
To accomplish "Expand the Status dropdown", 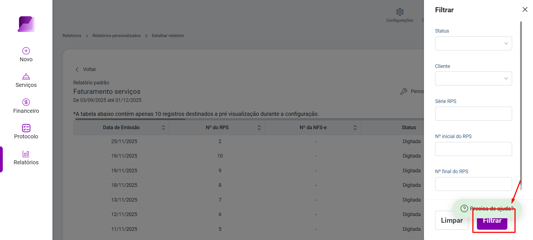I will pos(473,43).
